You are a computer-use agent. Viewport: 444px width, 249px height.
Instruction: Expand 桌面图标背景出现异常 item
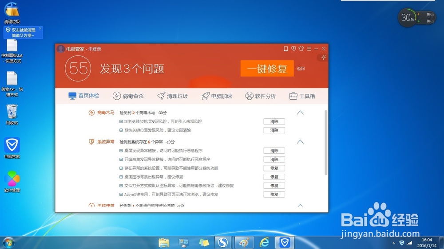click(x=121, y=177)
